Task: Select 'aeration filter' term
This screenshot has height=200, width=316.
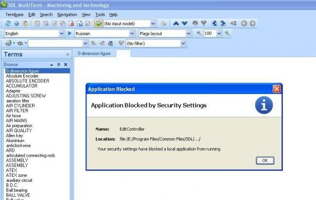Action: click(x=18, y=100)
